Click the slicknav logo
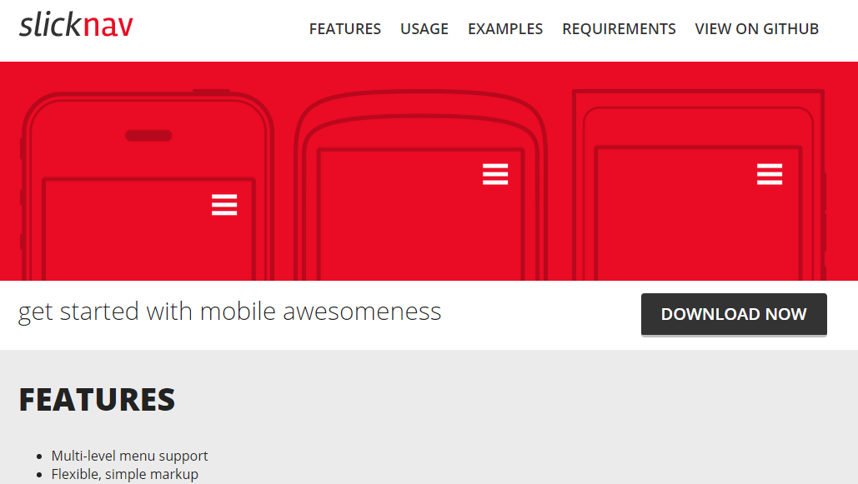Screen dimensions: 858x484 pos(76,25)
